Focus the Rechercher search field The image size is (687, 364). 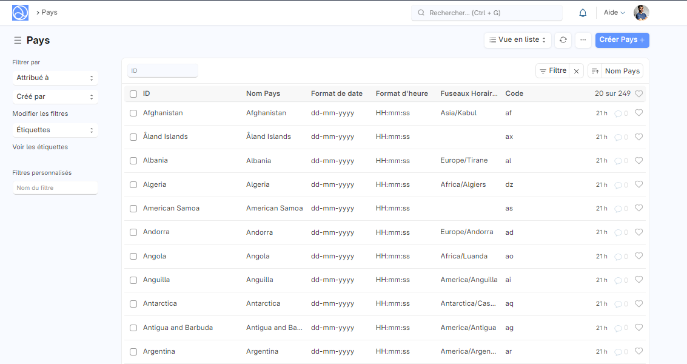(486, 13)
